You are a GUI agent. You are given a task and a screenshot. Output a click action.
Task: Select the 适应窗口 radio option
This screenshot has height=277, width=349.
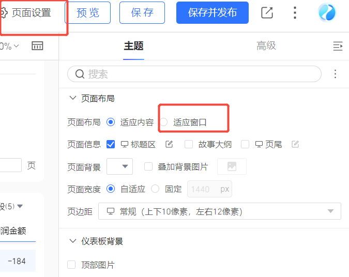pyautogui.click(x=164, y=122)
